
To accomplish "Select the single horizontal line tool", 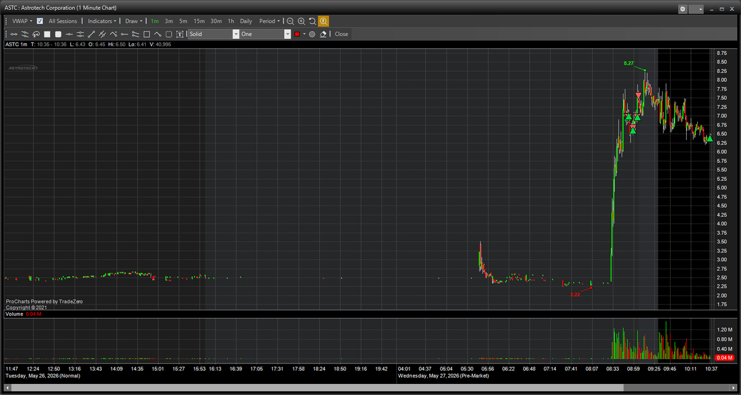I will tap(69, 34).
